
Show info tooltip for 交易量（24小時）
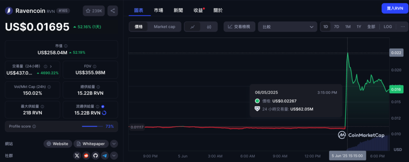coord(46,66)
